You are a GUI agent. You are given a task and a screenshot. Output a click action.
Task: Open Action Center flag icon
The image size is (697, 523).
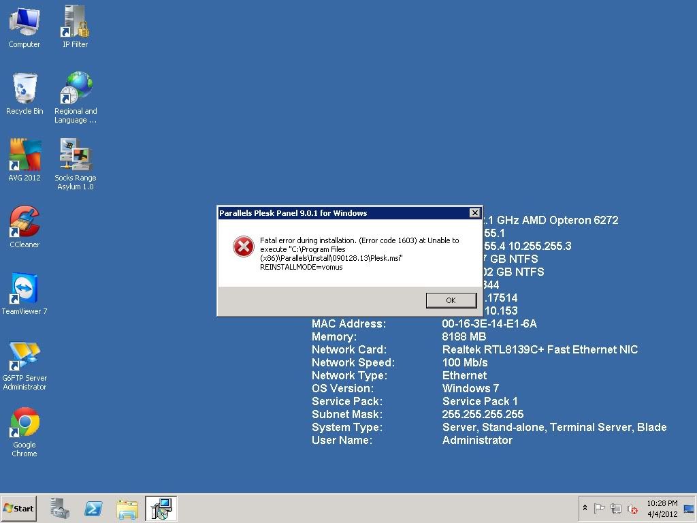click(599, 508)
